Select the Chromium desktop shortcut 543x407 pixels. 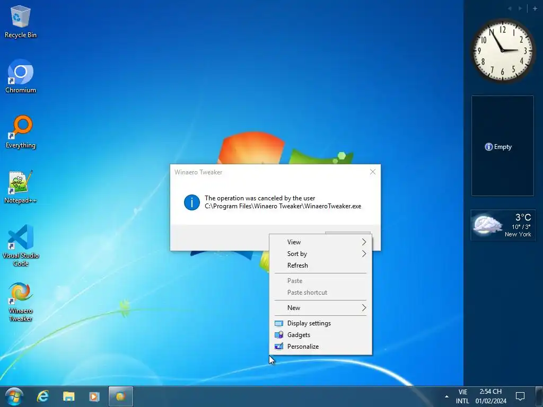21,76
